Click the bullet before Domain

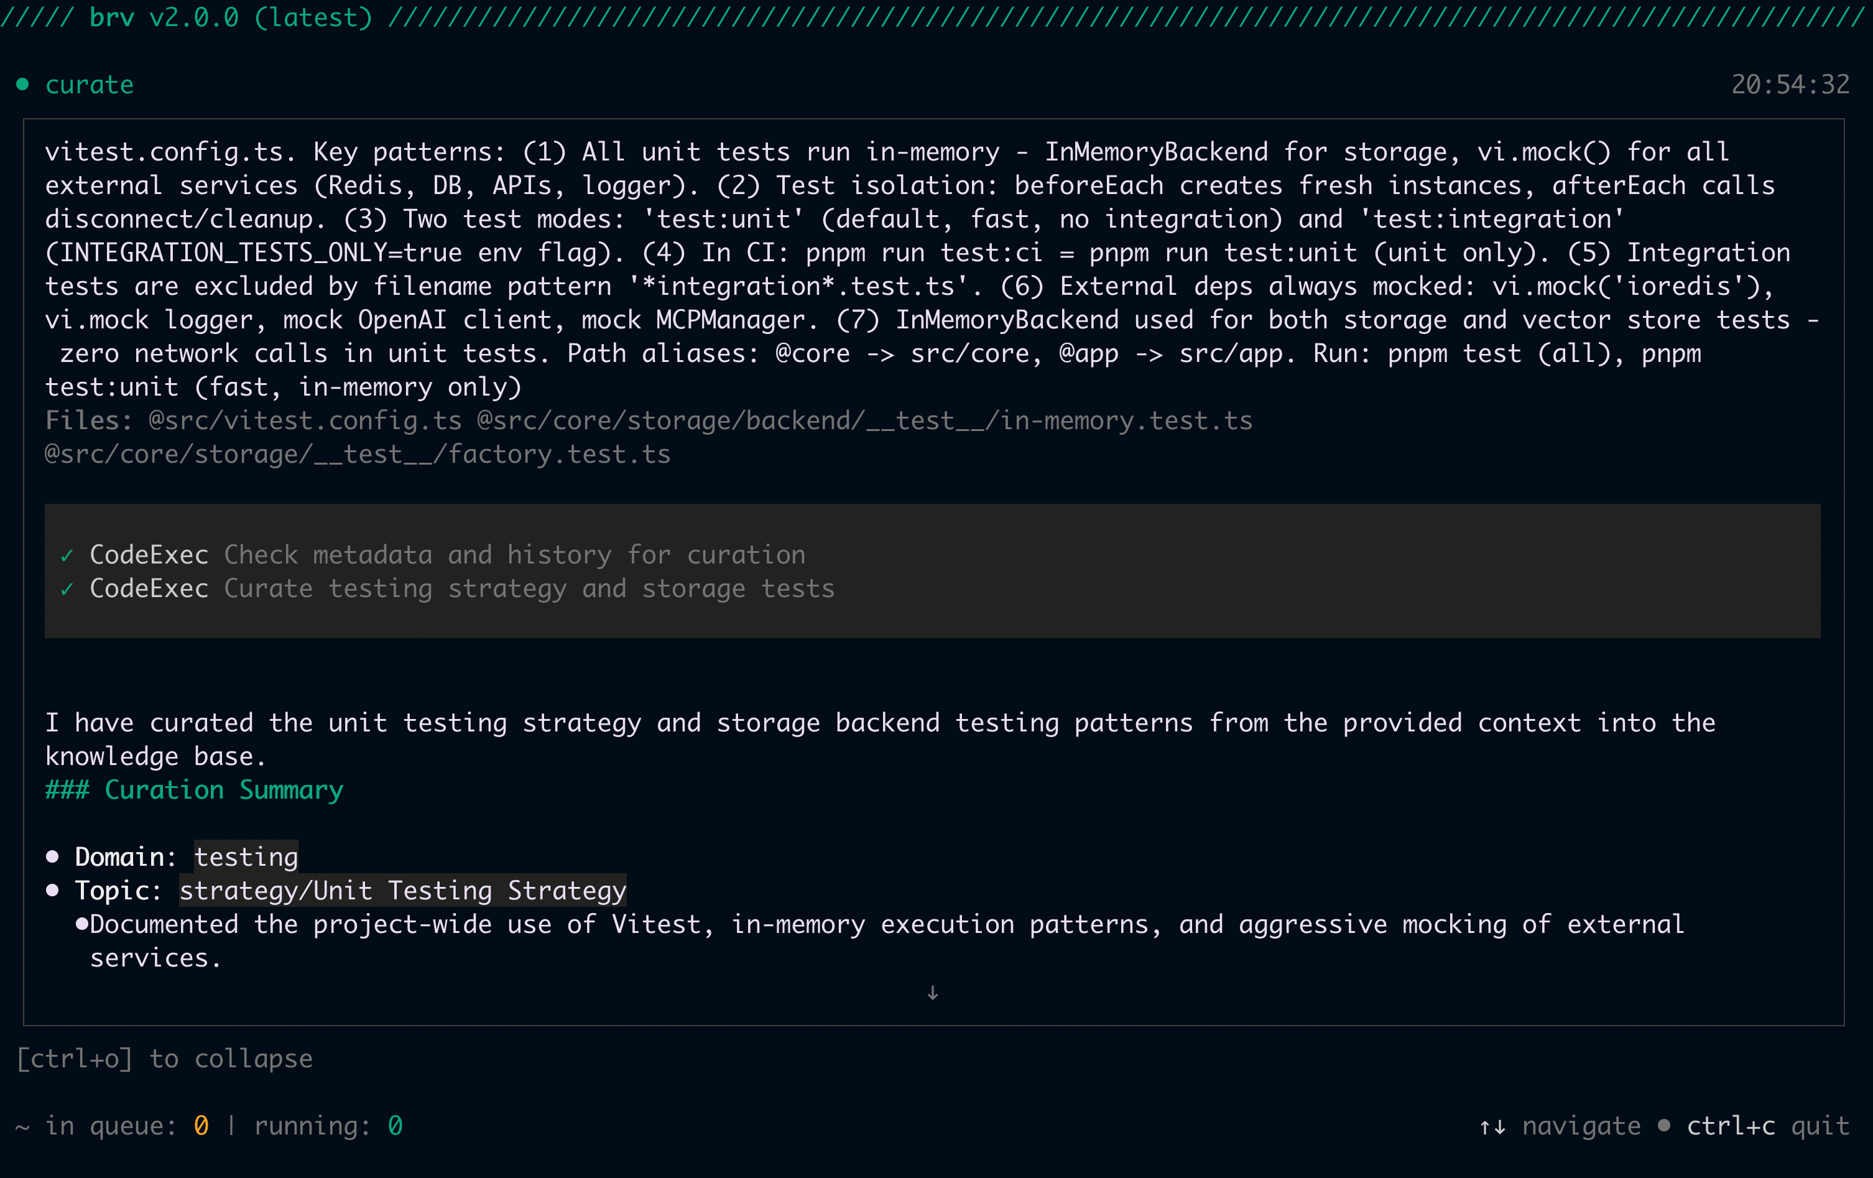pyautogui.click(x=52, y=856)
